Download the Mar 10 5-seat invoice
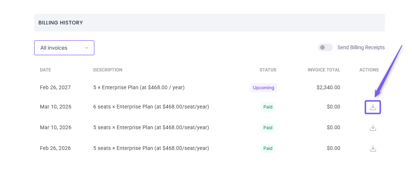The width and height of the screenshot is (412, 174). [373, 128]
